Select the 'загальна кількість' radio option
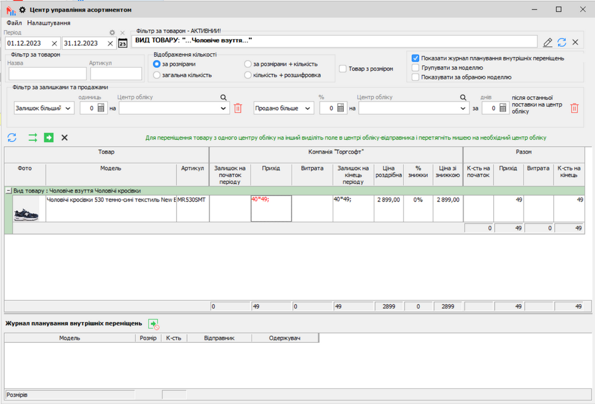This screenshot has width=595, height=404. point(157,75)
